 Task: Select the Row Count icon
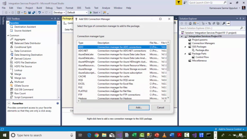(x=12, y=93)
